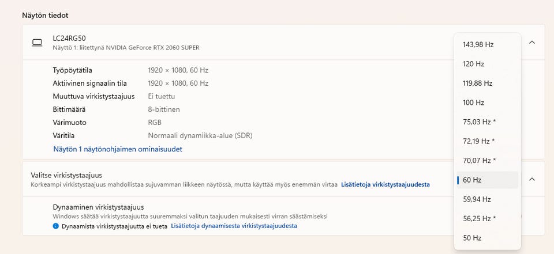Collapse the Valitse virkistystaajuus section
The image size is (554, 254).
click(x=531, y=179)
